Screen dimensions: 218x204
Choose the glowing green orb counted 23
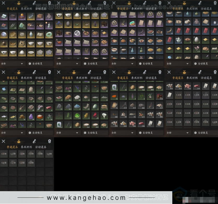click(x=77, y=115)
